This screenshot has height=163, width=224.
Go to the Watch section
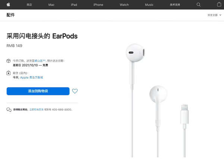tap(124, 5)
